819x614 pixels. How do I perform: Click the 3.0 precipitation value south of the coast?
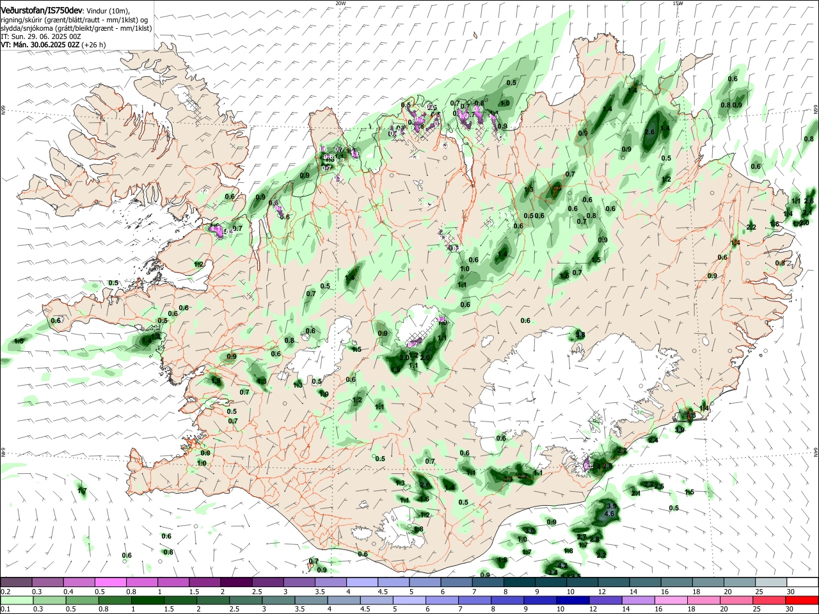click(530, 531)
